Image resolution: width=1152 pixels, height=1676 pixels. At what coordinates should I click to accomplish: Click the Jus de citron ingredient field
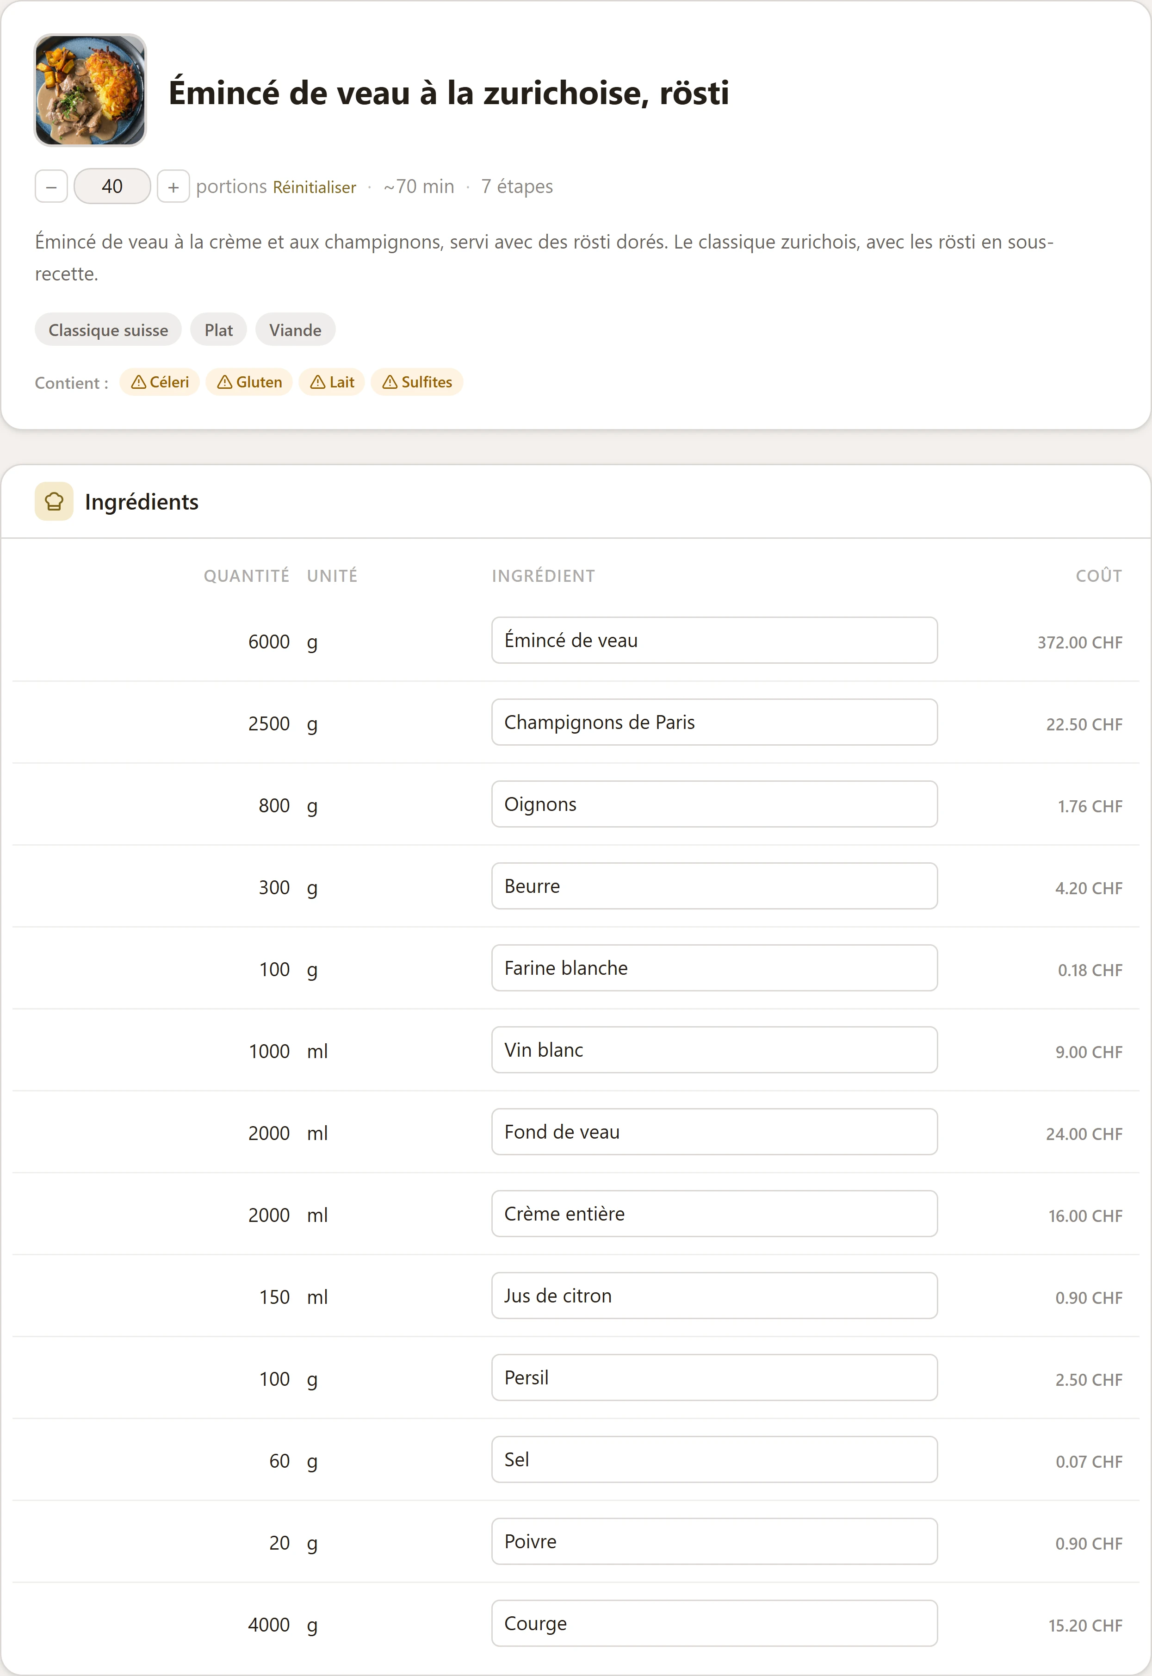[x=715, y=1296]
